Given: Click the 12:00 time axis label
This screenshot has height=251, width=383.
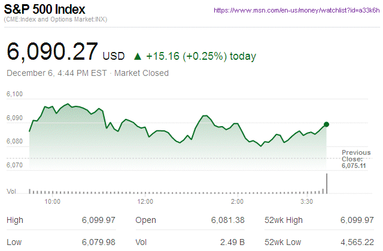Looking at the screenshot, I should [146, 202].
